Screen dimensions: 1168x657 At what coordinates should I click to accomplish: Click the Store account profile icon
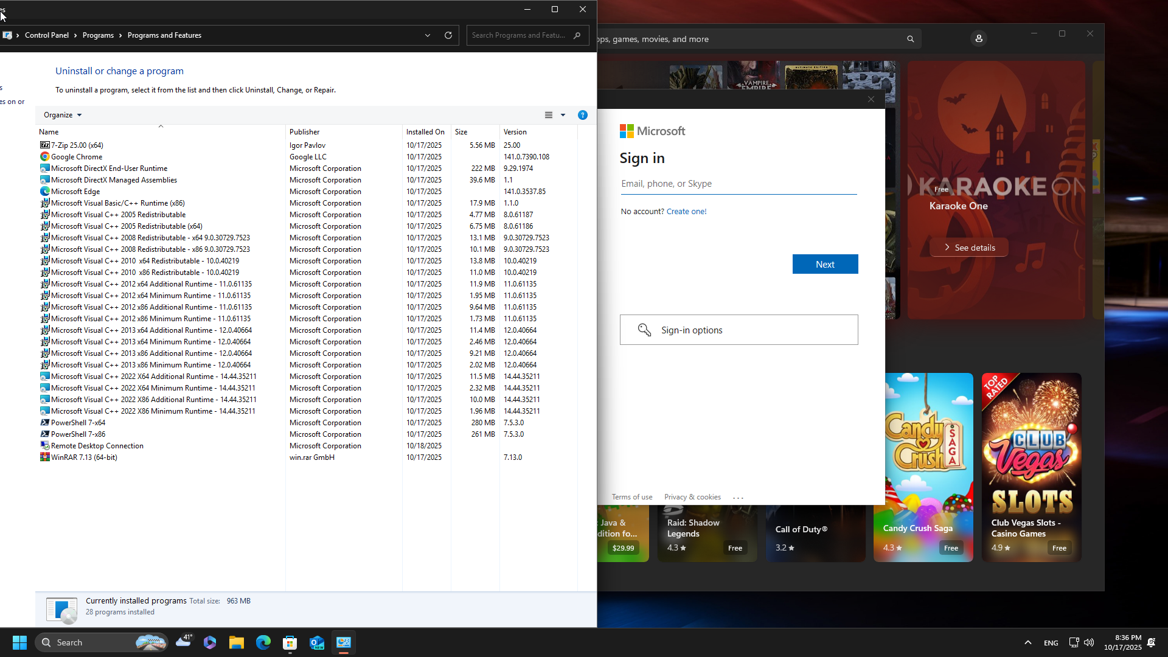tap(979, 39)
